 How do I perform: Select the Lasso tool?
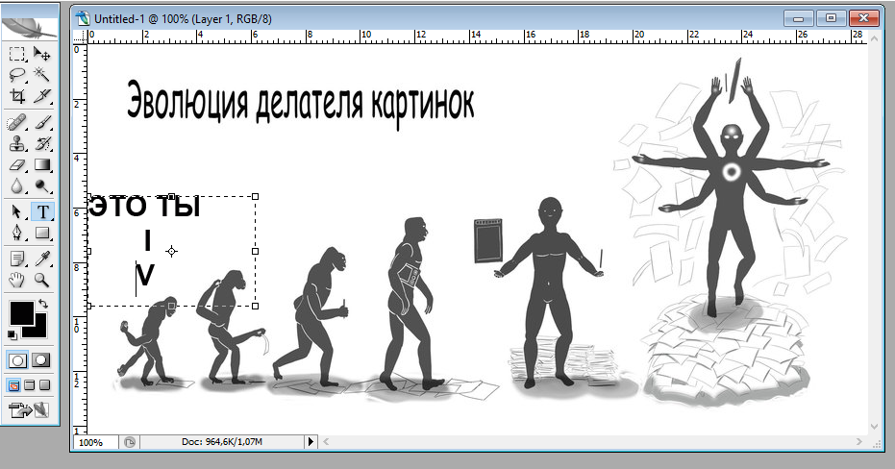(x=17, y=75)
